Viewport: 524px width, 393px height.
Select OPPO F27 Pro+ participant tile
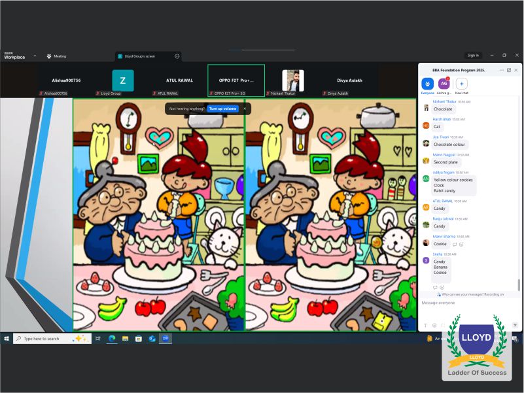(x=236, y=80)
